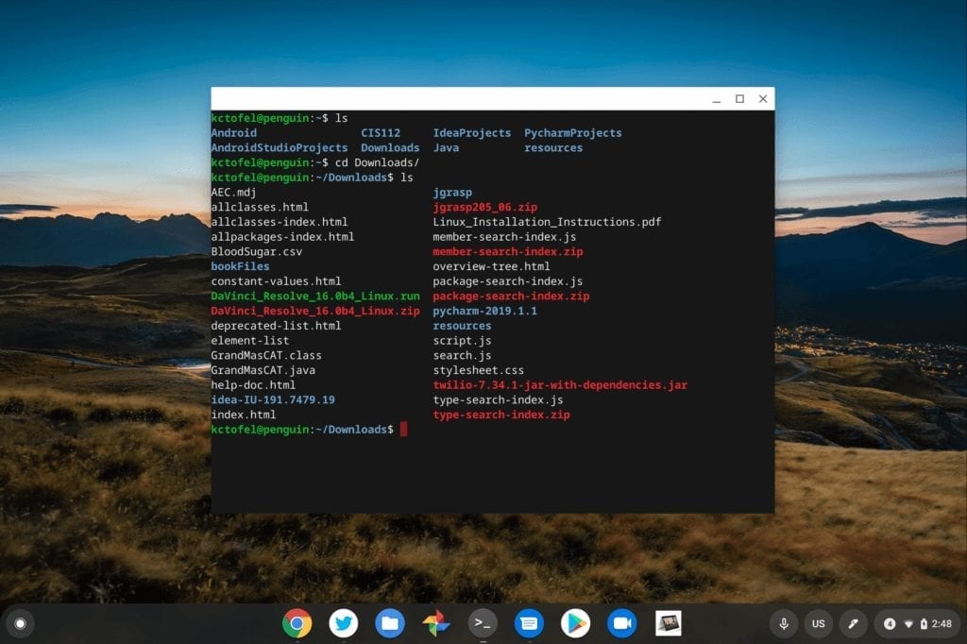This screenshot has height=644, width=967.
Task: Select the AndroidStudioProjects directory name
Action: point(280,148)
